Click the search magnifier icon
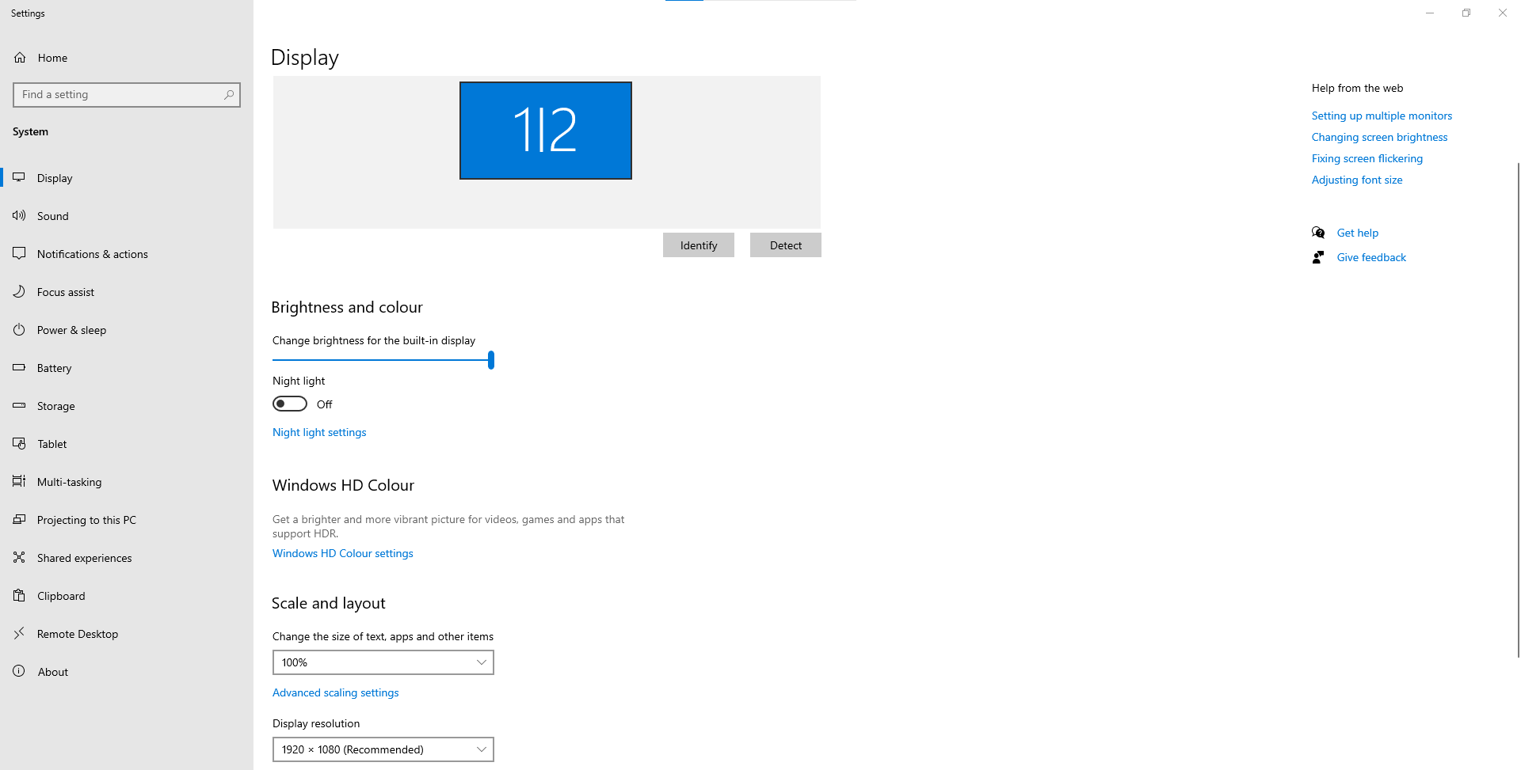 tap(229, 95)
